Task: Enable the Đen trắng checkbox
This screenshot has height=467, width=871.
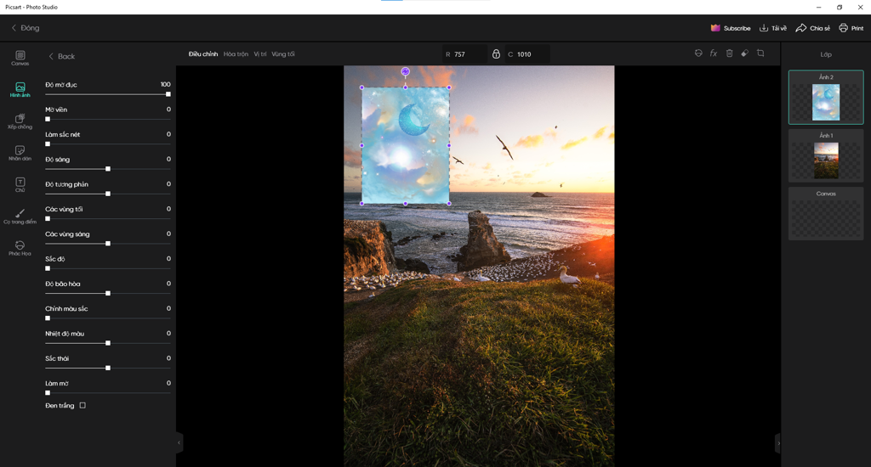Action: tap(83, 405)
